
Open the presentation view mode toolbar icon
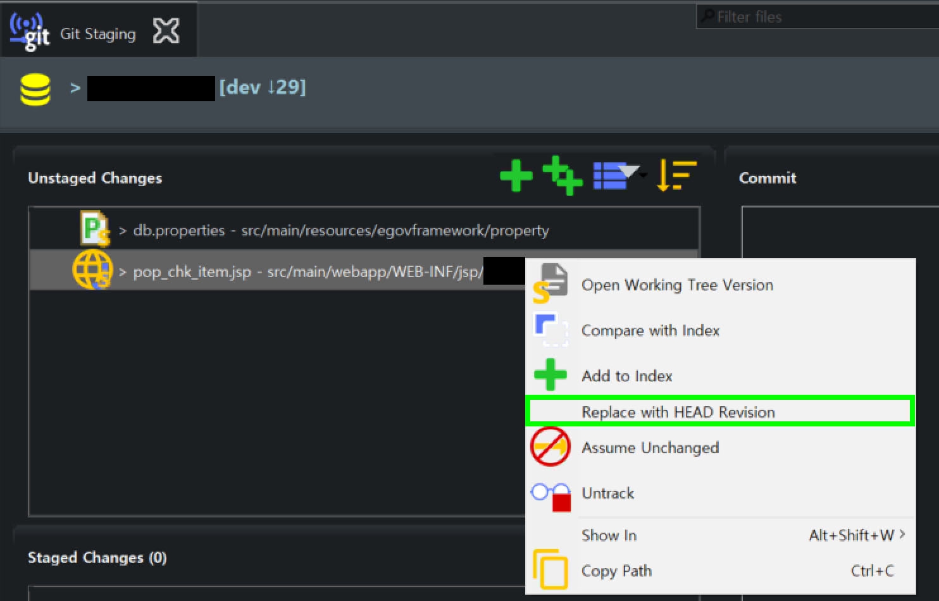609,176
